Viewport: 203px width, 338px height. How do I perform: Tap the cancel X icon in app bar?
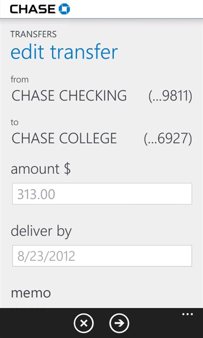pyautogui.click(x=84, y=323)
